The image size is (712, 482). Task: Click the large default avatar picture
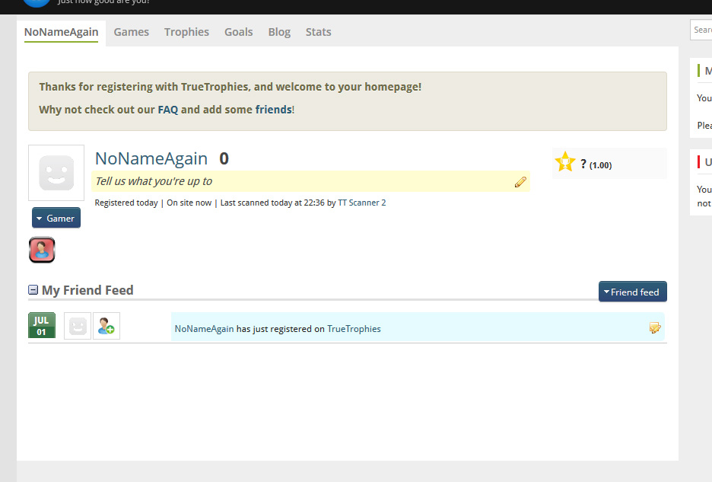click(x=56, y=173)
